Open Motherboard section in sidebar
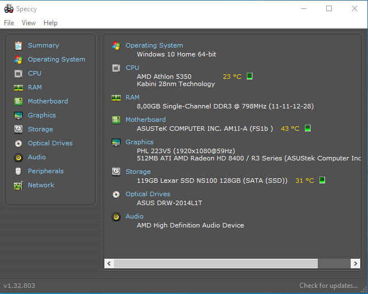The image size is (368, 294). (48, 101)
